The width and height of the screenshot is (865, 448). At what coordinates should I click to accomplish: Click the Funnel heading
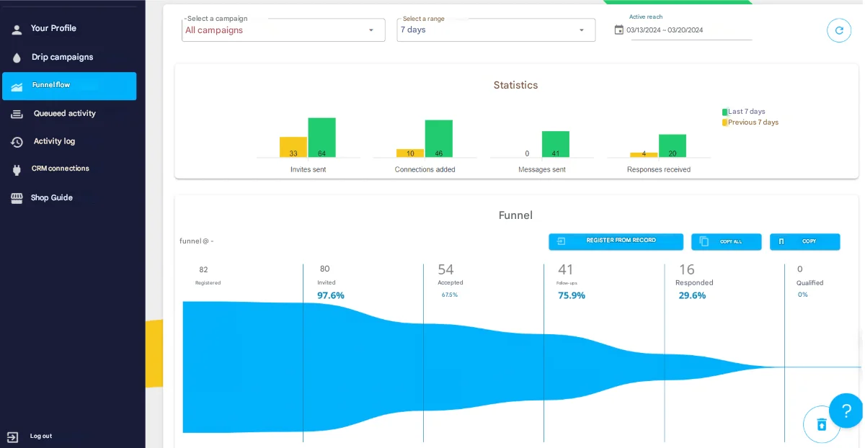pyautogui.click(x=515, y=215)
